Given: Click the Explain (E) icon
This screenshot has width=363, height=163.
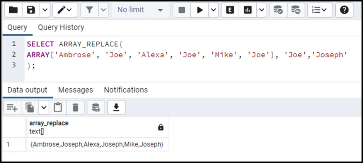Looking at the screenshot, I should pyautogui.click(x=230, y=10).
